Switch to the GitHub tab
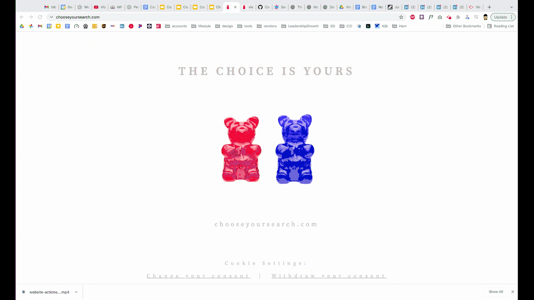Image resolution: width=534 pixels, height=300 pixels. click(264, 7)
